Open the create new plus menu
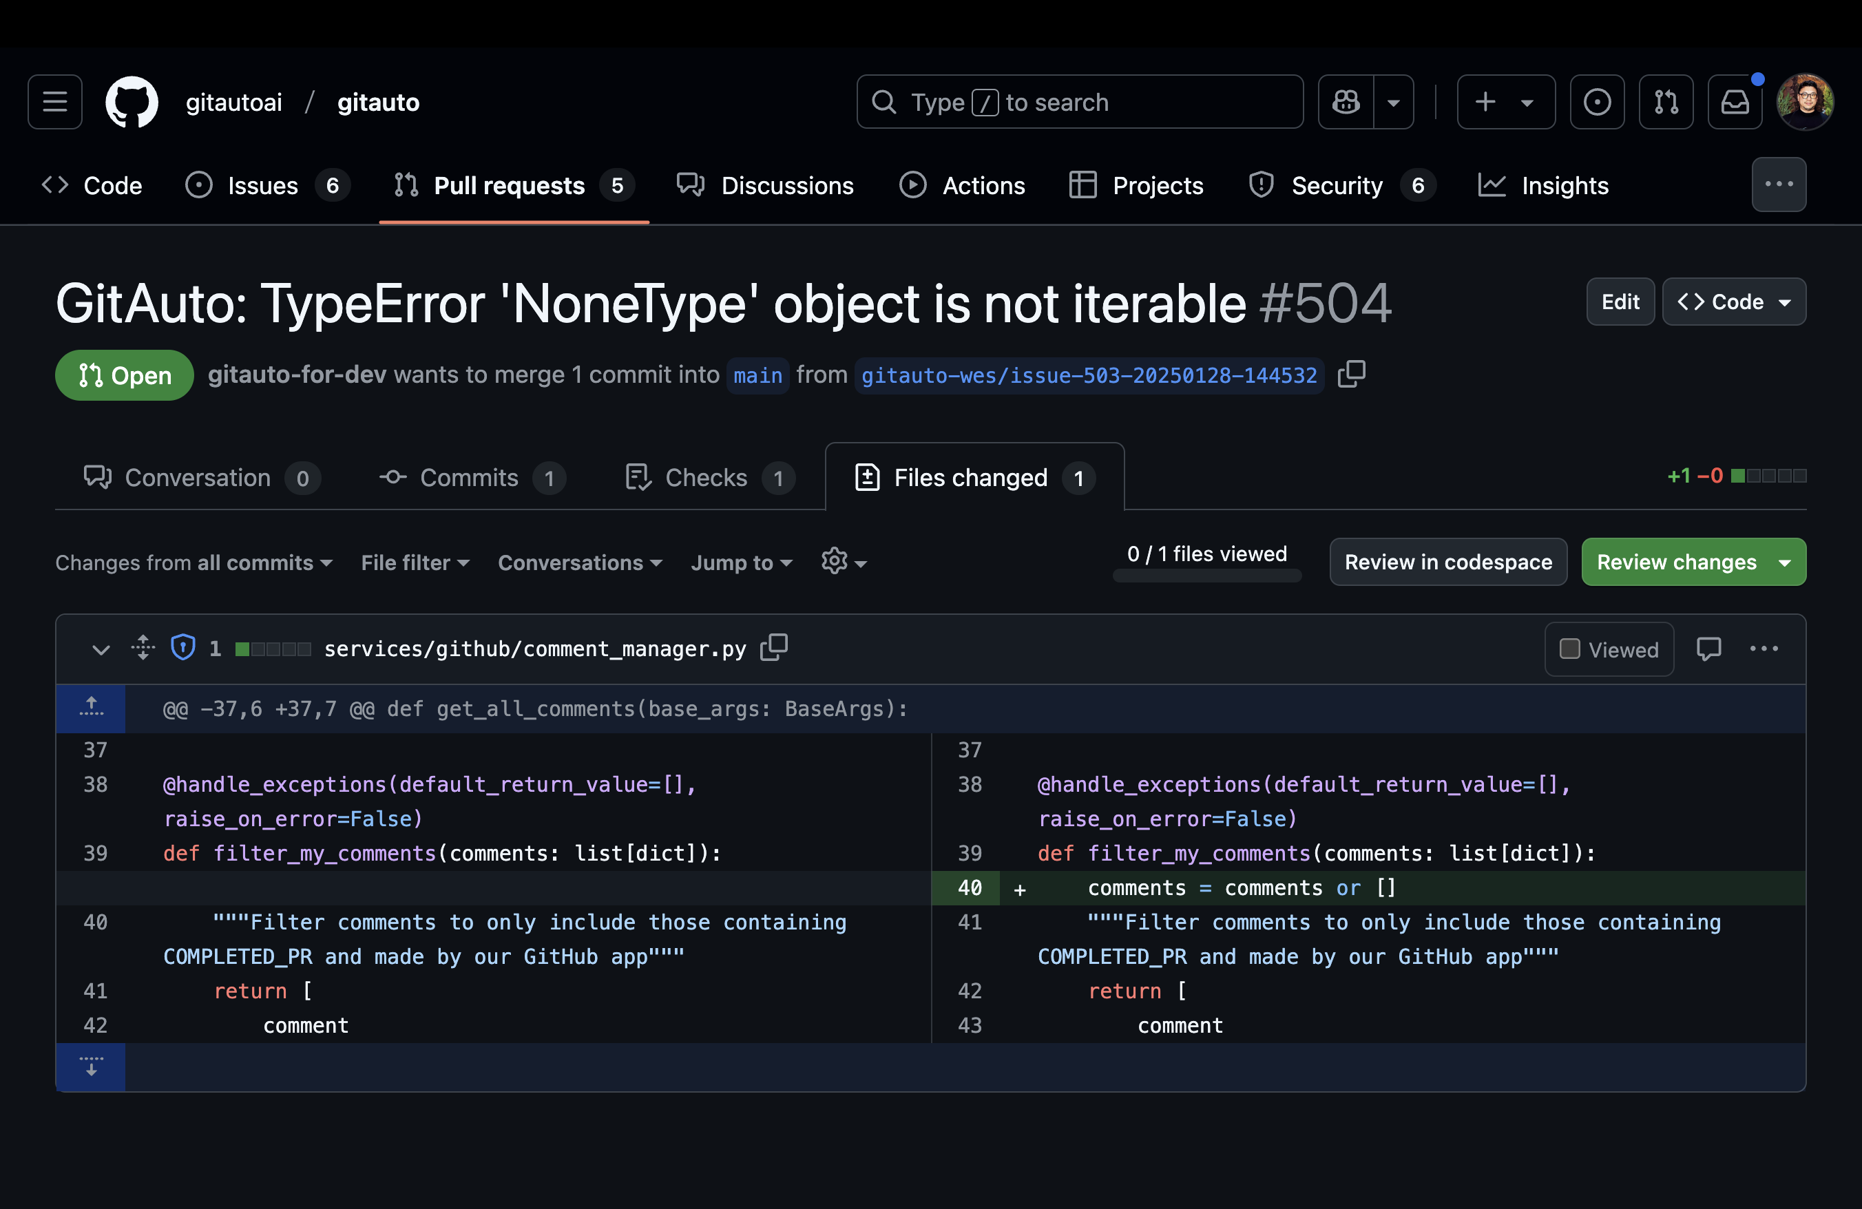1862x1209 pixels. 1505,102
